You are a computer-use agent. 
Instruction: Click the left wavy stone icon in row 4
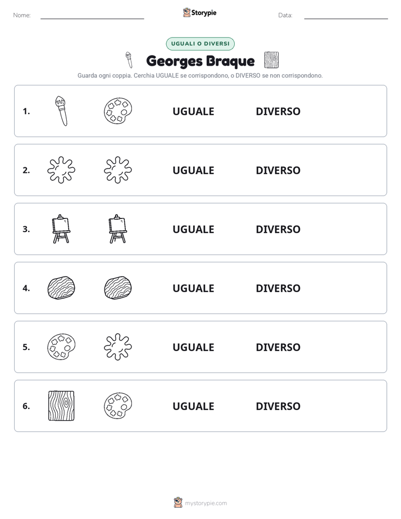61,288
